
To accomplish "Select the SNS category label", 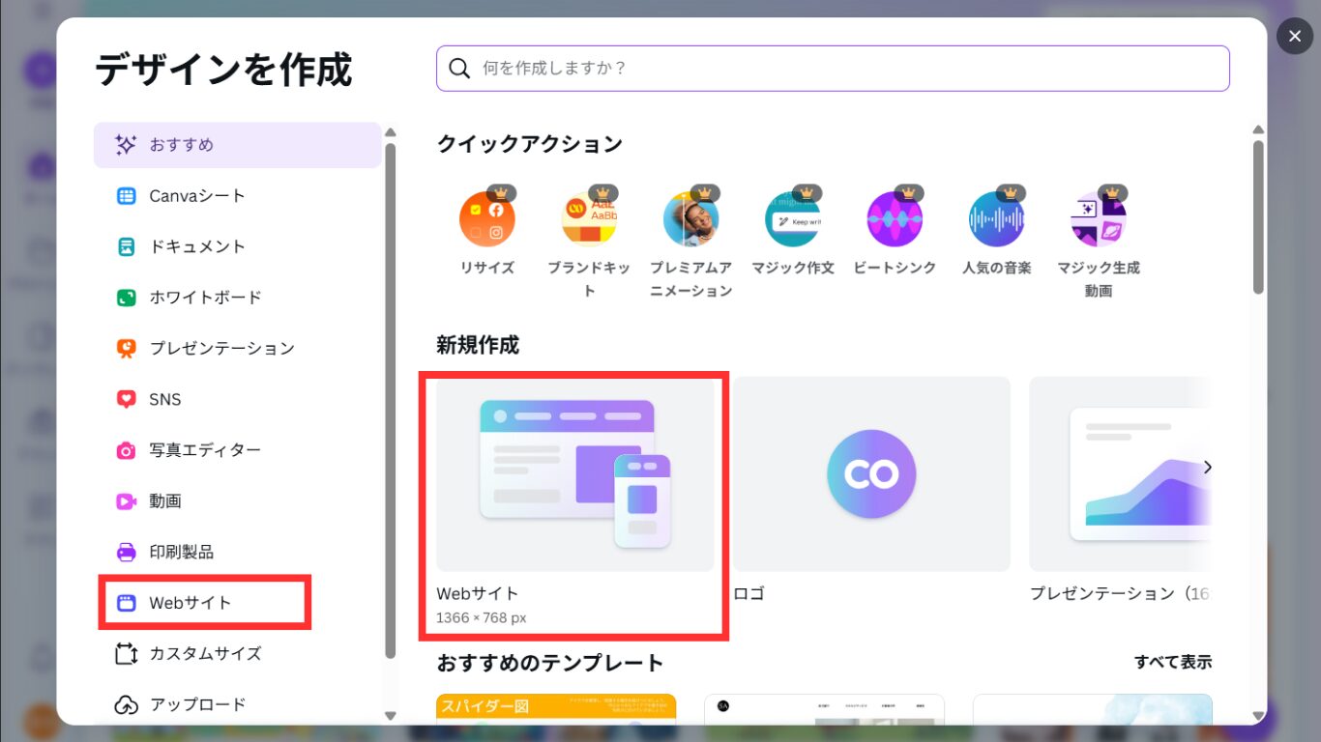I will click(x=165, y=399).
